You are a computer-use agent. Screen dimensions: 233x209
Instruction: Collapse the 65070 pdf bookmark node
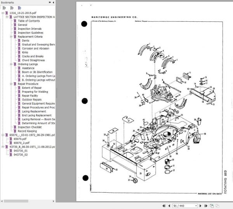click(3, 135)
